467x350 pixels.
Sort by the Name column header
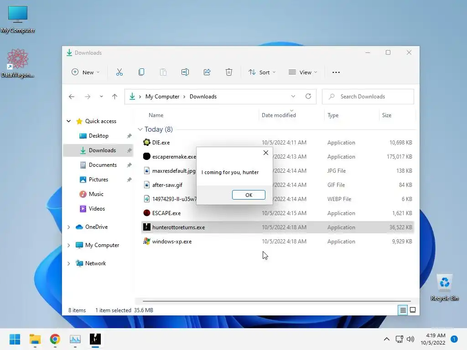tap(156, 115)
